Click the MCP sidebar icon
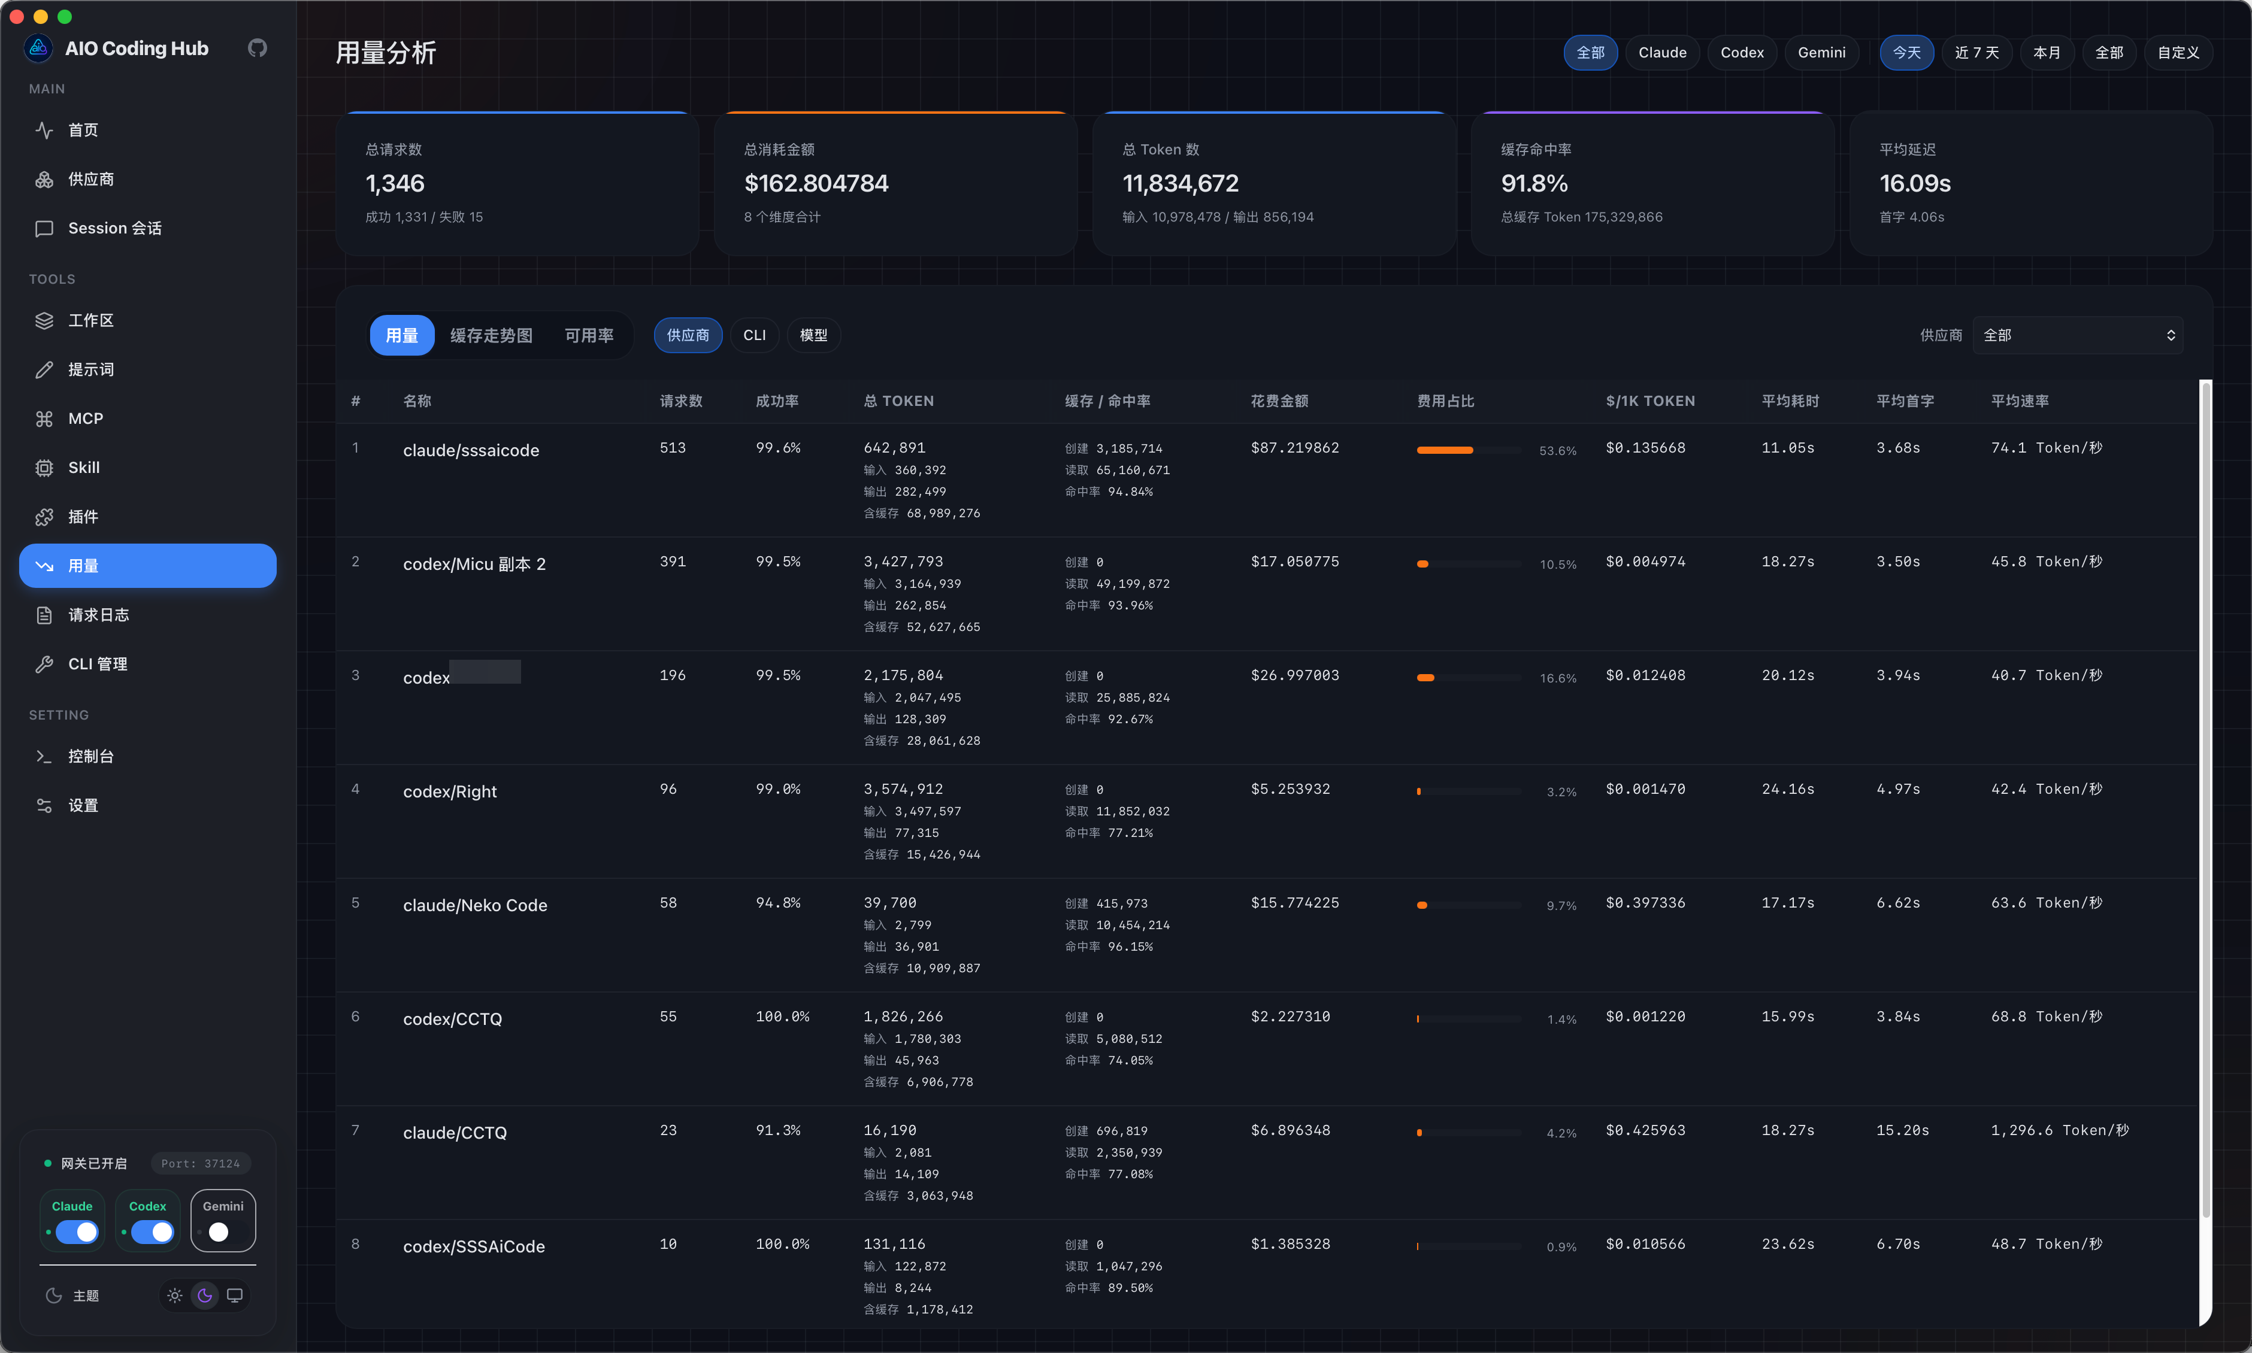This screenshot has width=2252, height=1353. [44, 418]
